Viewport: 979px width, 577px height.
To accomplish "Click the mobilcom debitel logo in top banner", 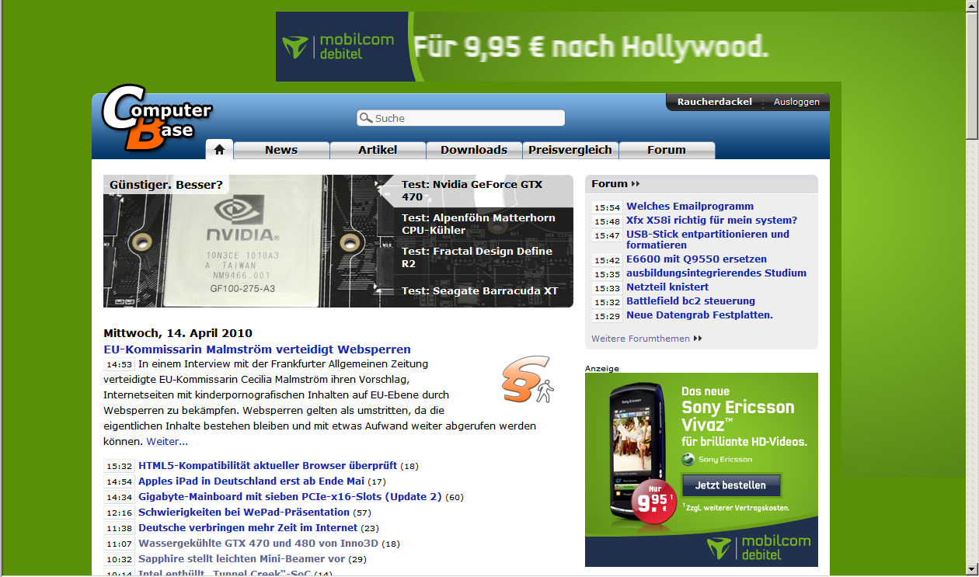I will click(339, 47).
